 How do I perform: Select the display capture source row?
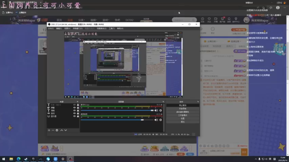tap(63, 116)
